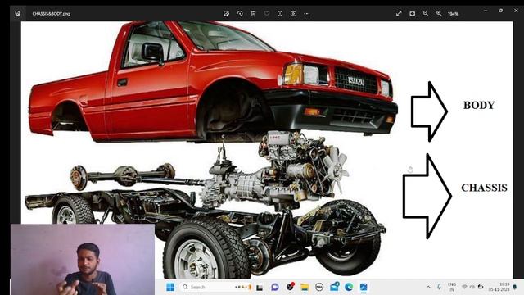Click the 194% zoom level value
Screen dimensions: 524x295
tap(453, 14)
